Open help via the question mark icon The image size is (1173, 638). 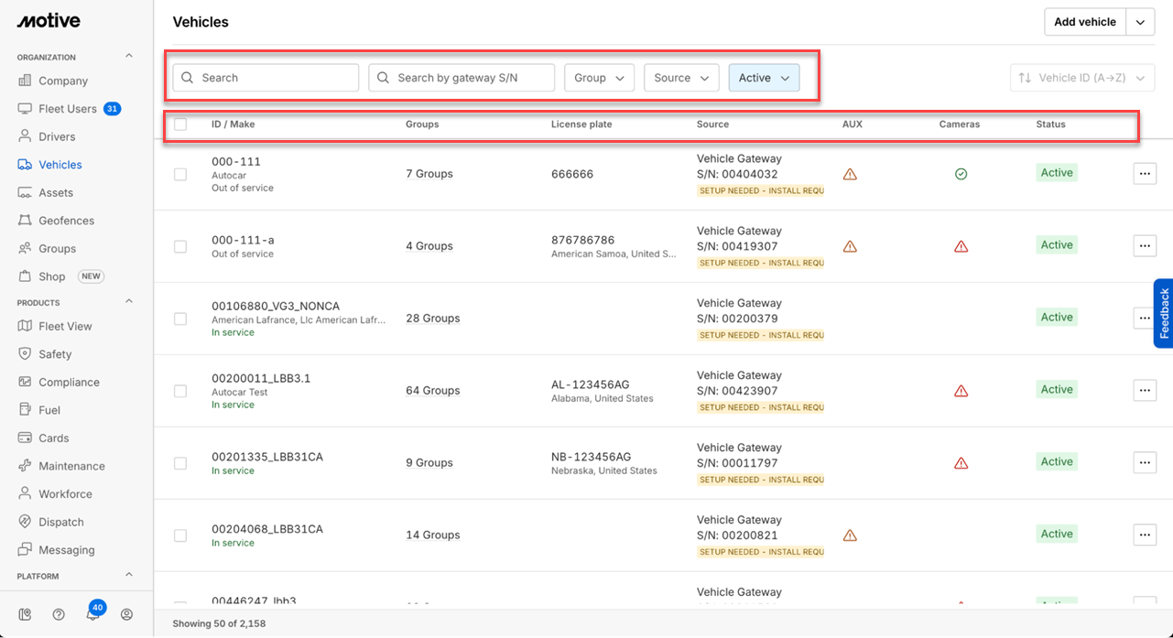[x=59, y=614]
